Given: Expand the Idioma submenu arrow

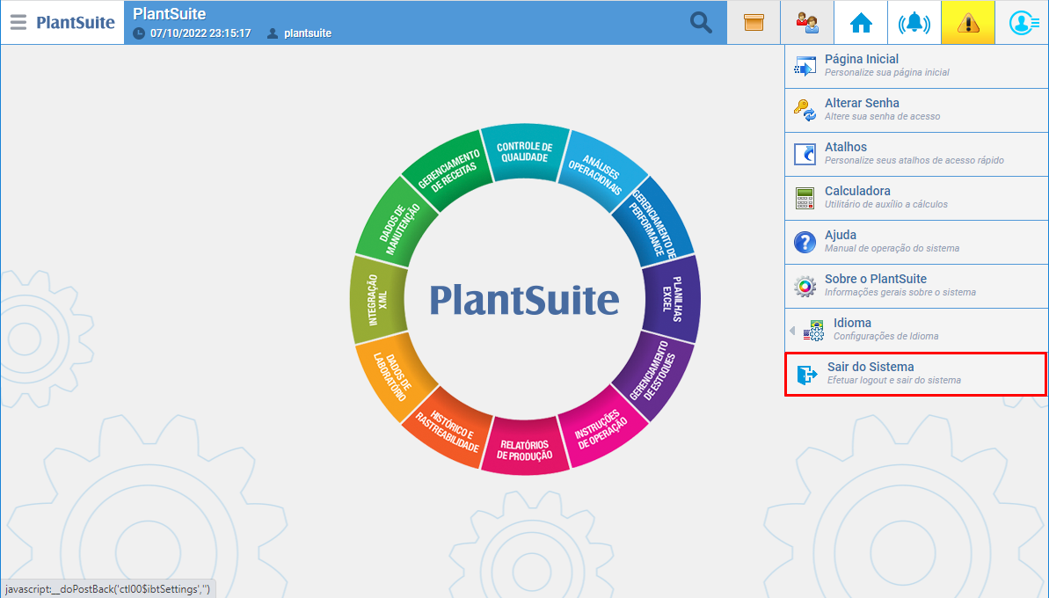Looking at the screenshot, I should coord(792,331).
